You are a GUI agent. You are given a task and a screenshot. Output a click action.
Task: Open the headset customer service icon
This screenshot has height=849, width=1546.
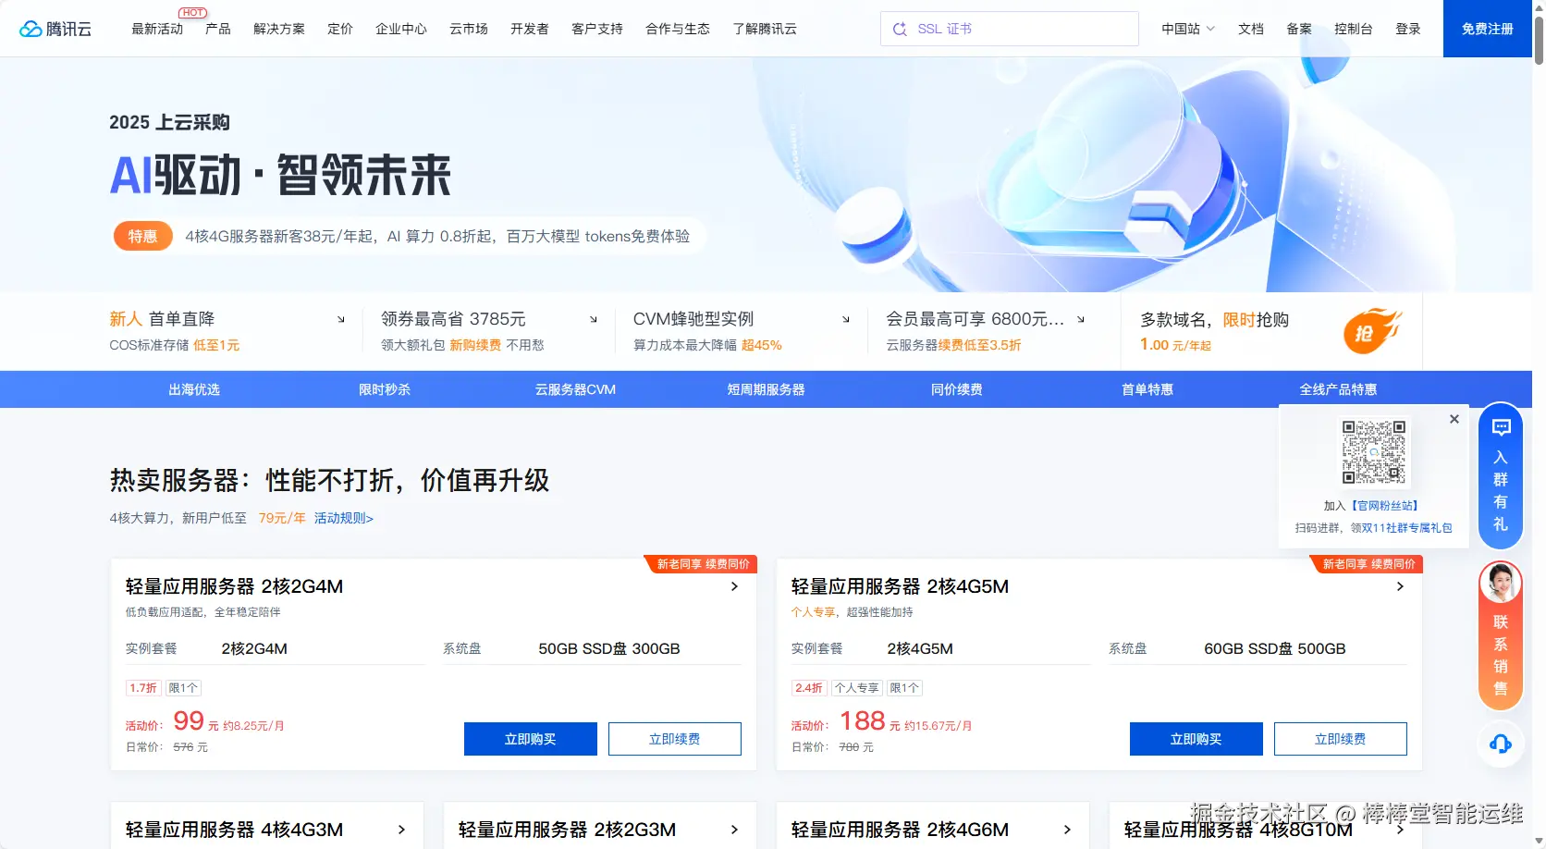(1501, 744)
